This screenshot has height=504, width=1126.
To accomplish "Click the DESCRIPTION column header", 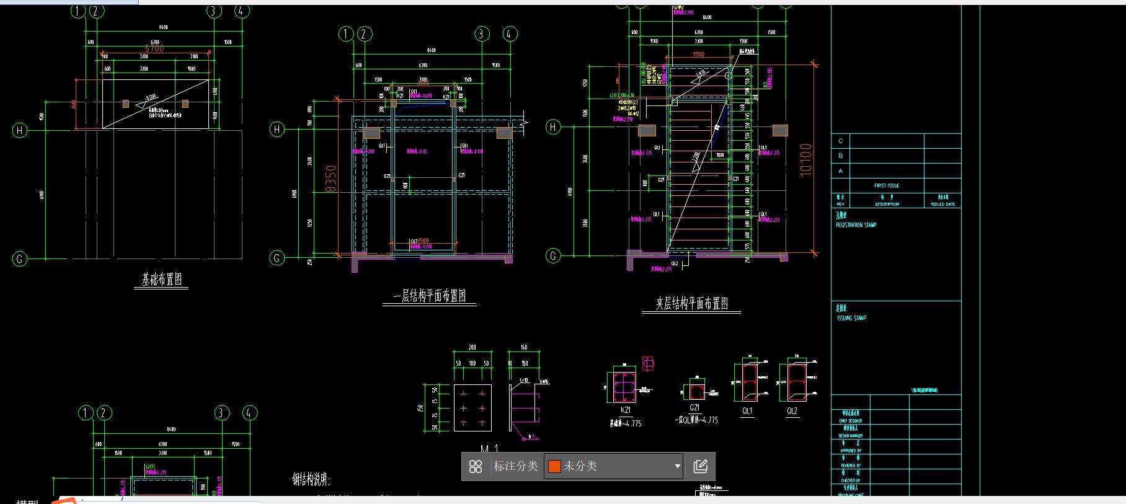I will point(887,204).
